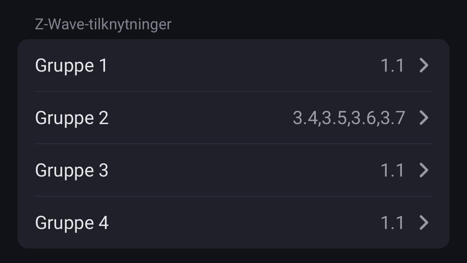Click the Gruppe 2 label text
This screenshot has height=263, width=467.
(x=72, y=118)
